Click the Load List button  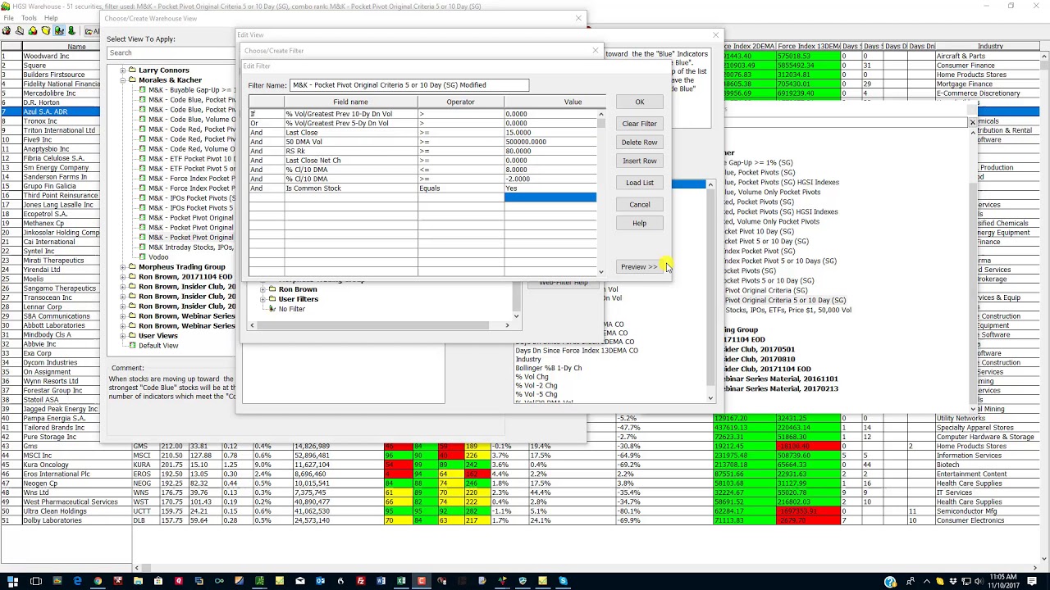(639, 183)
